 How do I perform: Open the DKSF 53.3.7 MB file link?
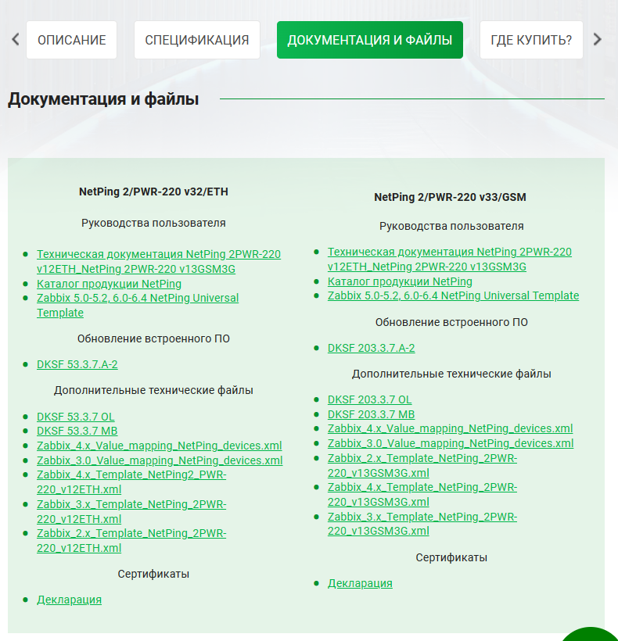coord(77,431)
